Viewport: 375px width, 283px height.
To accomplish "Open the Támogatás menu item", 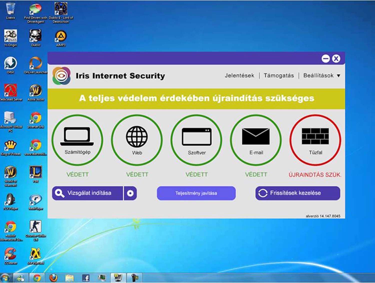I will (x=279, y=75).
